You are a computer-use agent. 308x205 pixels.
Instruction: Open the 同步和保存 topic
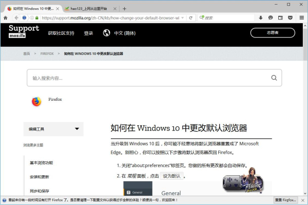point(40,191)
